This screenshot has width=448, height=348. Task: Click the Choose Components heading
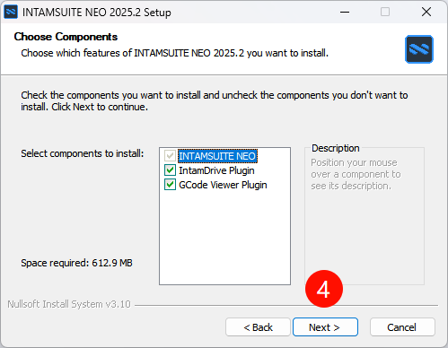[x=66, y=37]
